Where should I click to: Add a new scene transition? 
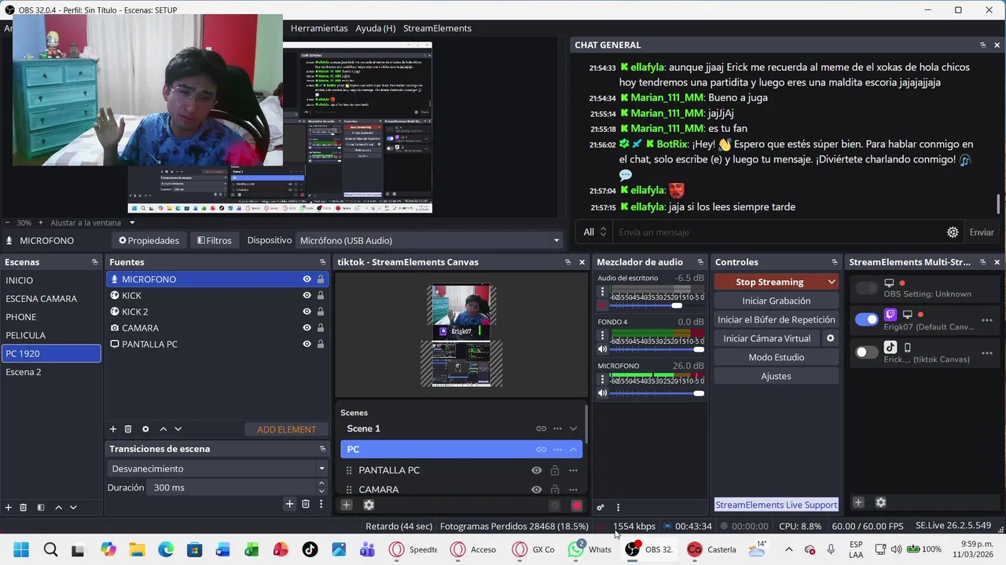(289, 504)
